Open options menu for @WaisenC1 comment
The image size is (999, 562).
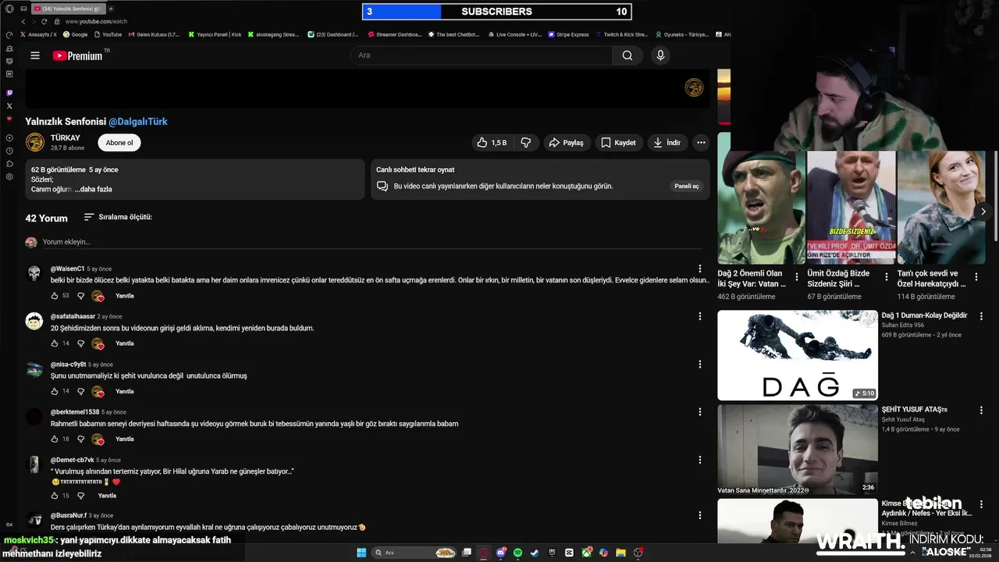click(x=700, y=269)
